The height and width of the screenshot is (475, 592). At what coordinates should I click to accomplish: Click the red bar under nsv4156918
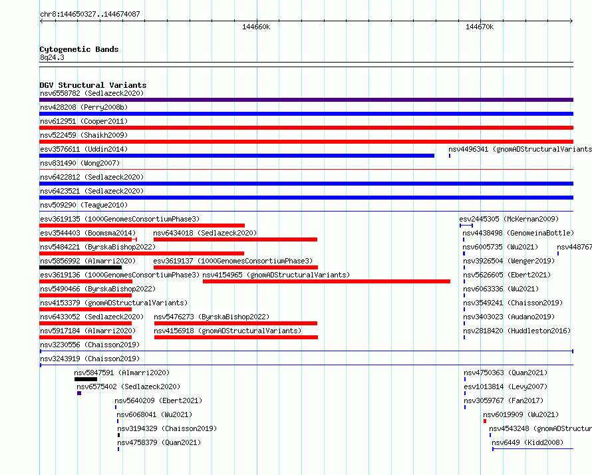pos(236,337)
